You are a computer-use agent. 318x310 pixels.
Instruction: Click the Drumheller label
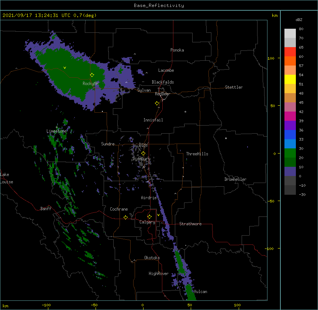[x=235, y=179]
